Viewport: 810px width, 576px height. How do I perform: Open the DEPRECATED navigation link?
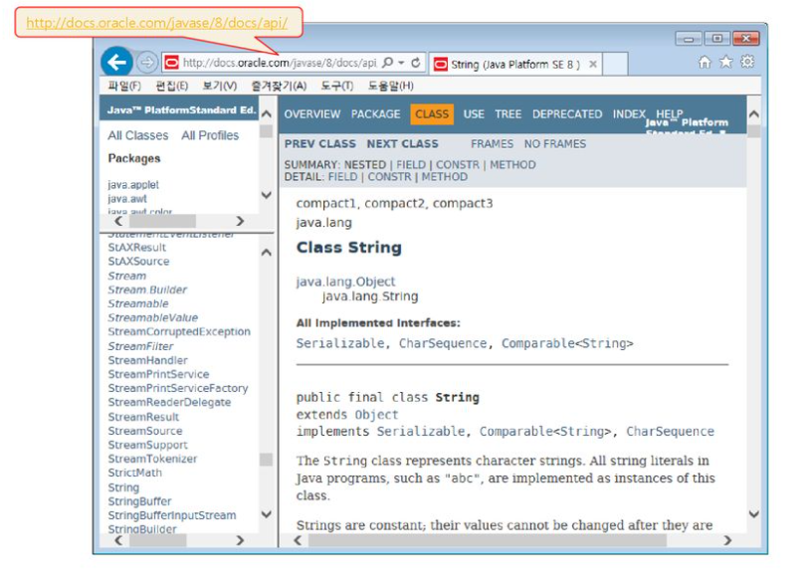[x=567, y=114]
